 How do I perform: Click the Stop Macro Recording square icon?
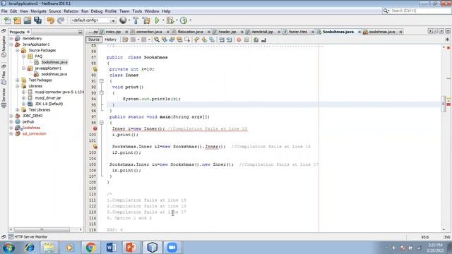tap(246, 40)
